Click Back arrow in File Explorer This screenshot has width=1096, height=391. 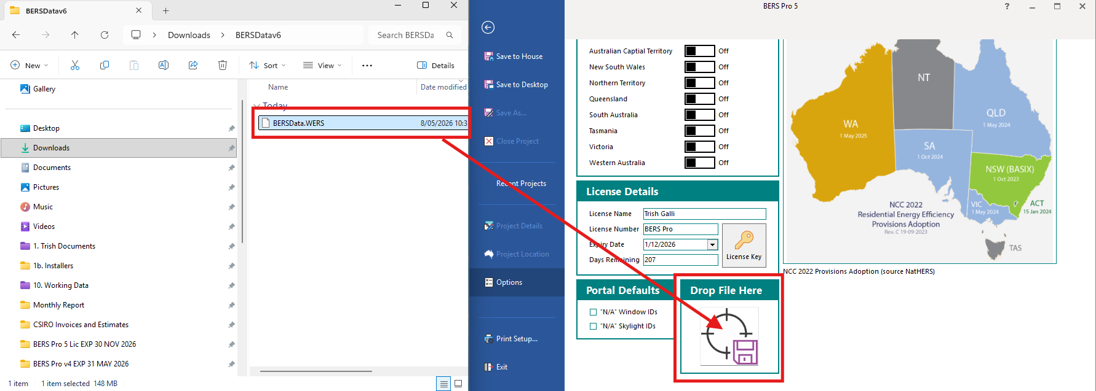pyautogui.click(x=16, y=35)
